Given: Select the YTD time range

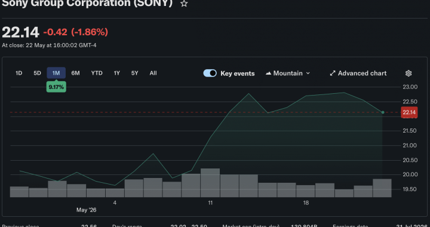Looking at the screenshot, I should point(97,73).
